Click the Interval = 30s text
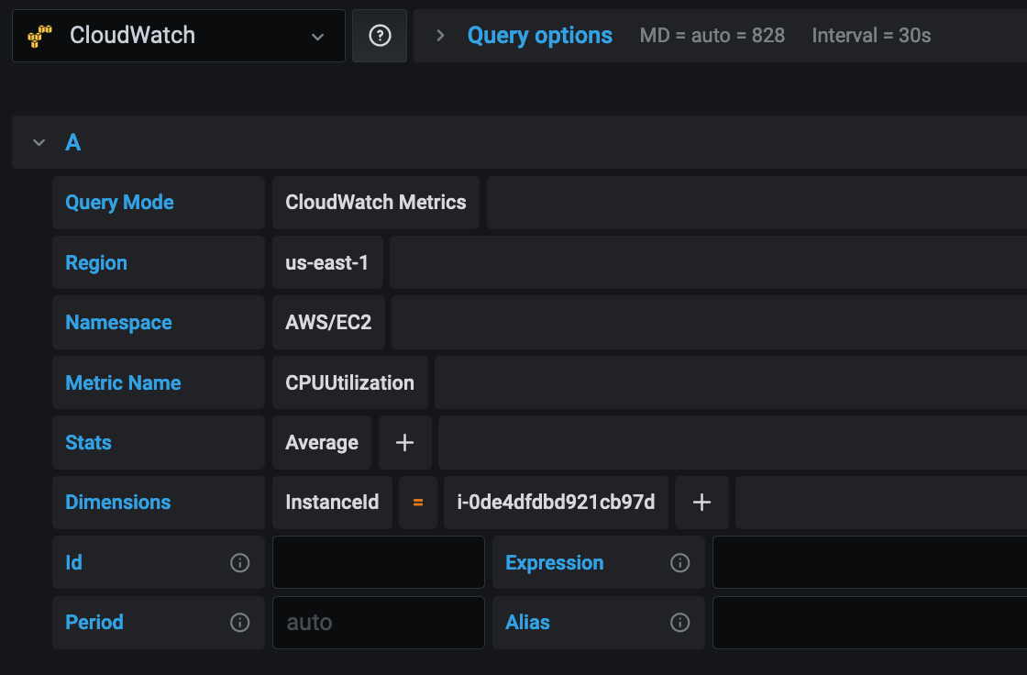Image resolution: width=1027 pixels, height=675 pixels. click(871, 36)
